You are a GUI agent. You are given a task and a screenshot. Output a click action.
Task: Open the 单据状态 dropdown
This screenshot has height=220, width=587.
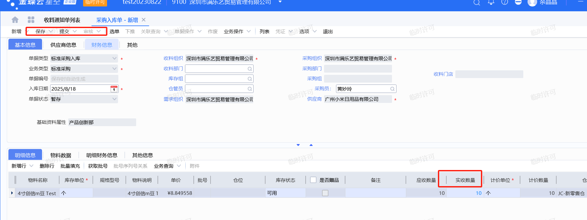click(114, 99)
